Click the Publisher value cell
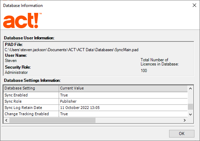 [x=123, y=101]
